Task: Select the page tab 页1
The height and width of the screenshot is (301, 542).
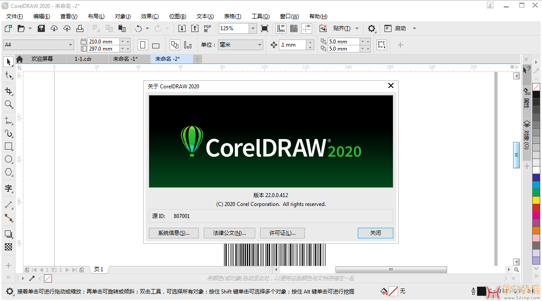Action: coord(99,269)
